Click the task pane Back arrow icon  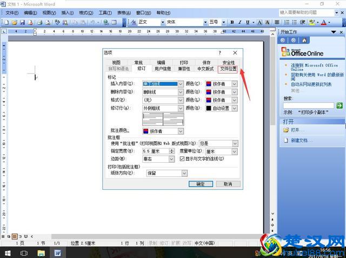282,41
